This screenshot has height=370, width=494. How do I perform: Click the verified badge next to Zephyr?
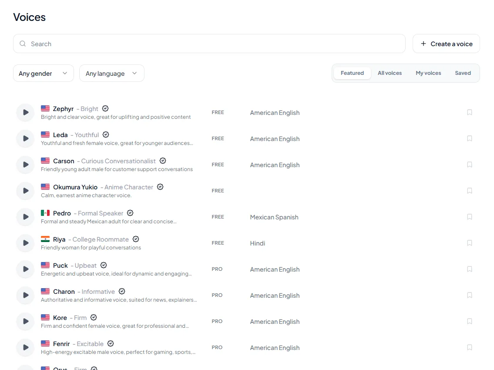105,108
